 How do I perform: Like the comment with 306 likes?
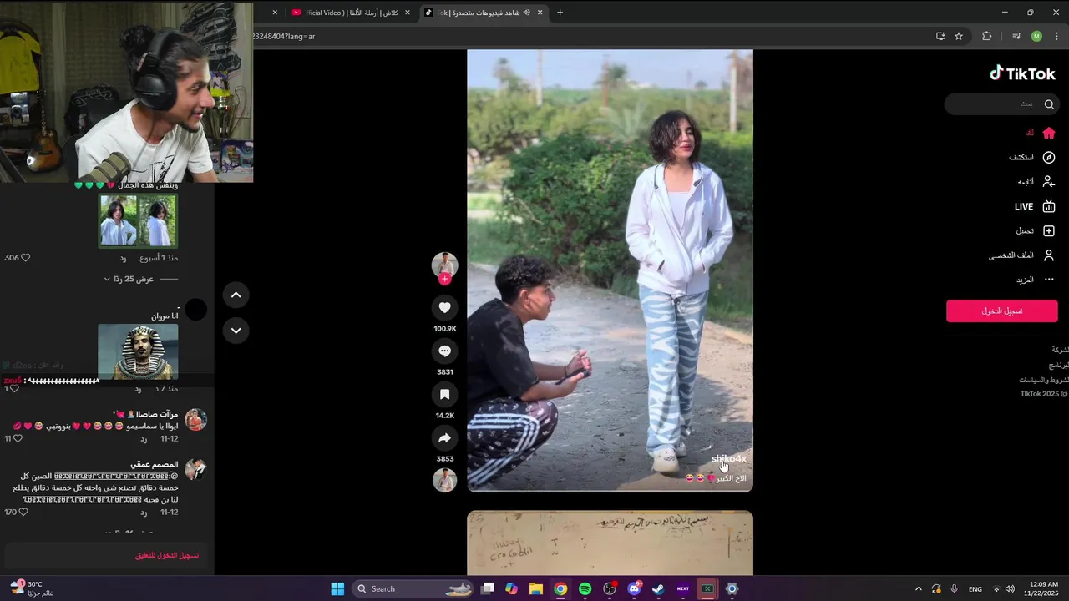pyautogui.click(x=25, y=258)
